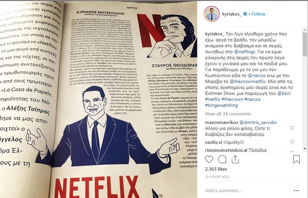This screenshot has width=308, height=198.
Task: Open the @netflixgr mention
Action: click(245, 52)
